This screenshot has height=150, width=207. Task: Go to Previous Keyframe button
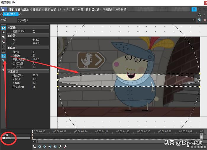pyautogui.click(x=45, y=146)
